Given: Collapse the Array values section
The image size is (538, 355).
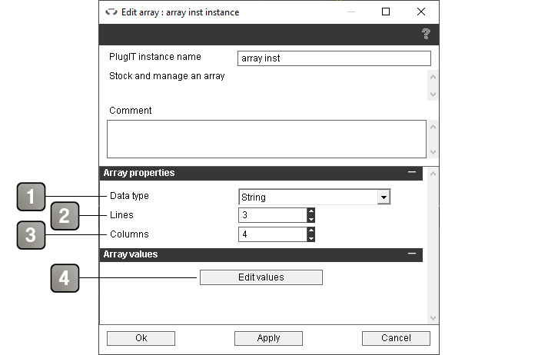Looking at the screenshot, I should pyautogui.click(x=412, y=254).
